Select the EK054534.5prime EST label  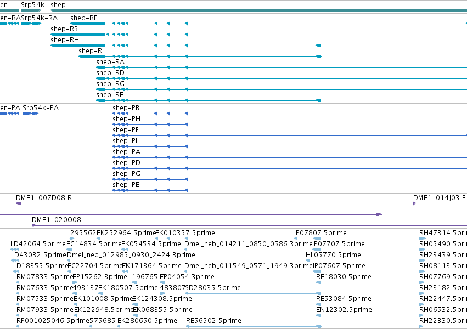(151, 244)
